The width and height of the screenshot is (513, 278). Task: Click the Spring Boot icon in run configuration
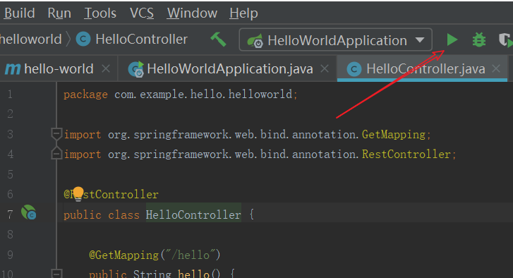(x=255, y=40)
